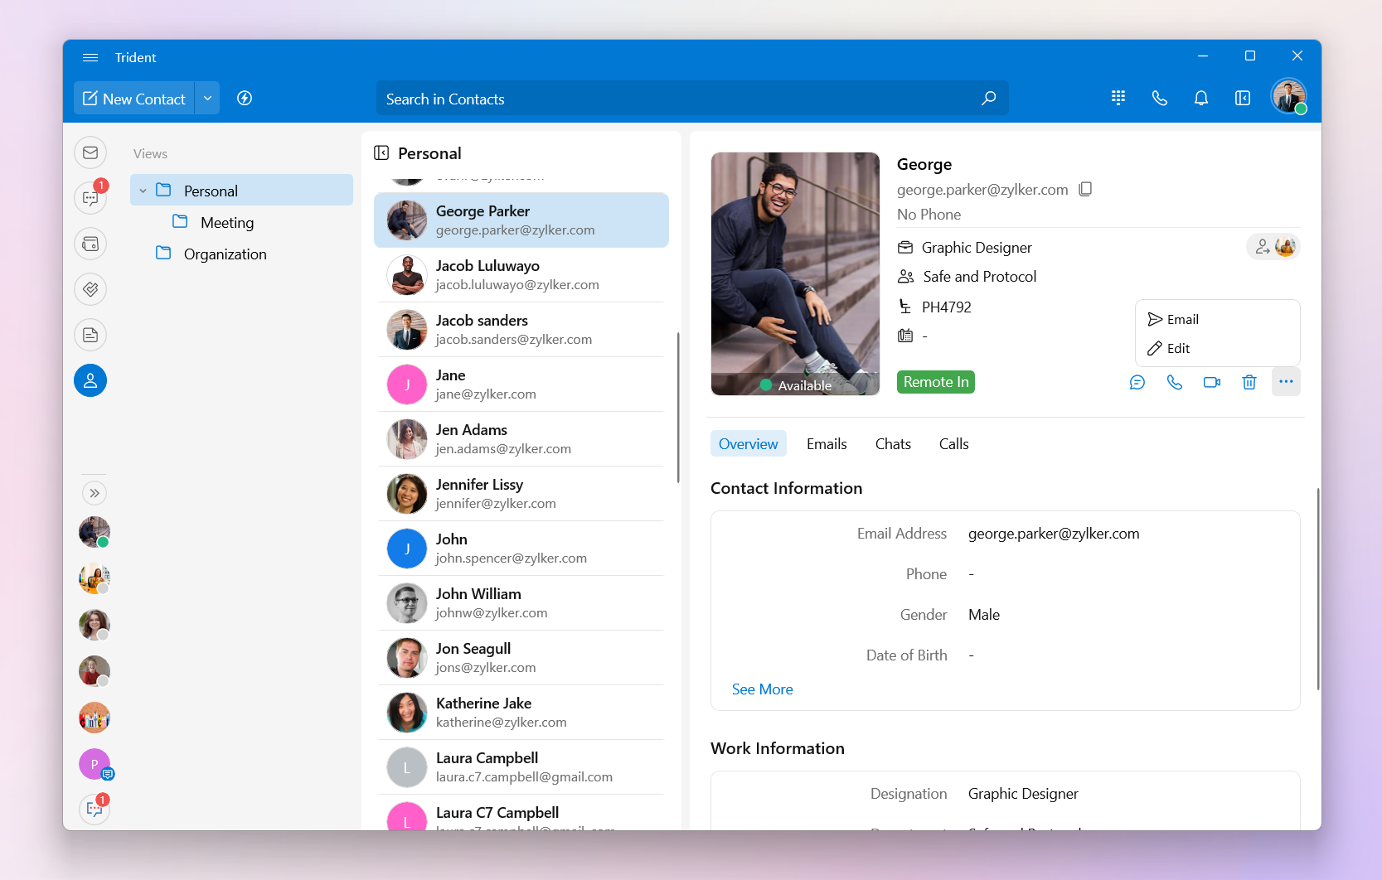Image resolution: width=1382 pixels, height=880 pixels.
Task: Start a video call with George
Action: (1212, 382)
